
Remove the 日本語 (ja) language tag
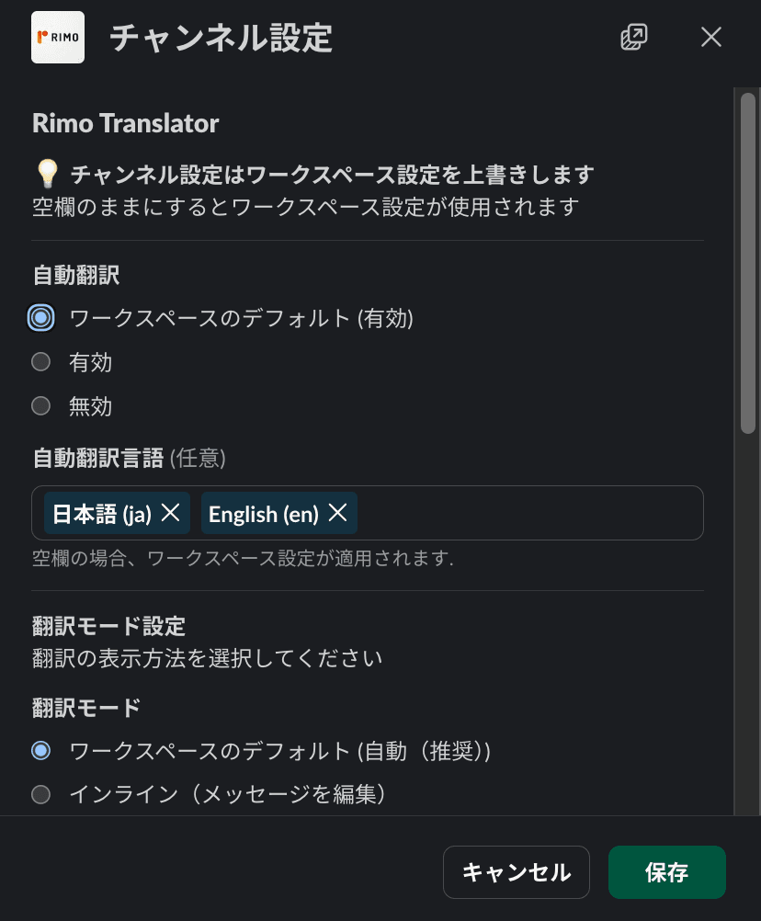click(169, 513)
